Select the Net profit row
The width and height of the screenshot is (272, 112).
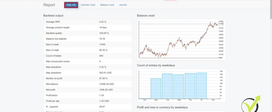click(x=88, y=90)
